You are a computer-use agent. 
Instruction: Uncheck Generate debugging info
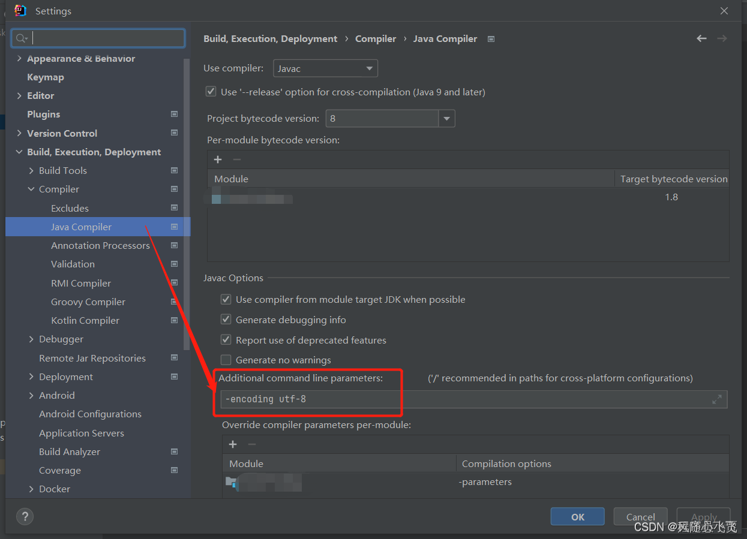[226, 320]
